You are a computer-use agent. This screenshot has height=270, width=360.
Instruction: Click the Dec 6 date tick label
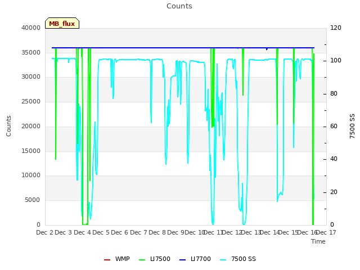click(x=120, y=232)
